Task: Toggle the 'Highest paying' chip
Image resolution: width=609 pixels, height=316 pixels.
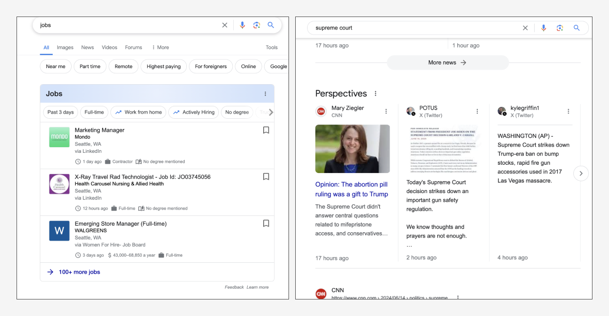Action: point(164,67)
